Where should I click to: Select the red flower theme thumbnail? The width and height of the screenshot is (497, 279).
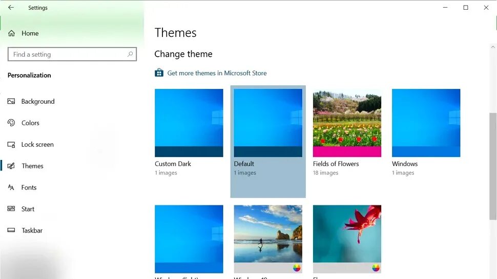(347, 239)
